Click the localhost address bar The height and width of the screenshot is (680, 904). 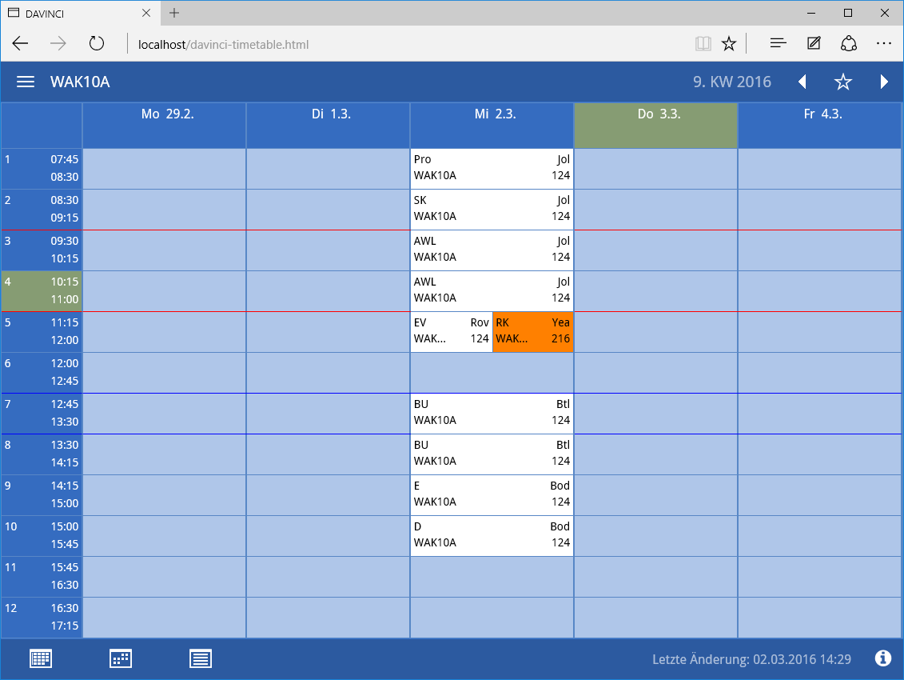point(400,44)
